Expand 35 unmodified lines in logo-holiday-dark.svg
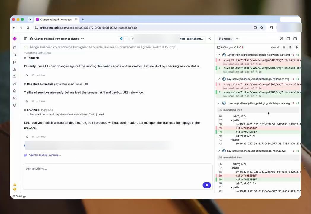Viewport: 311px width, 214px height. click(258, 110)
